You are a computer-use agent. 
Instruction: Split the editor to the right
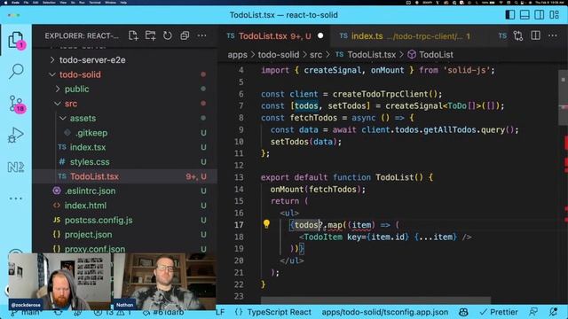(535, 35)
